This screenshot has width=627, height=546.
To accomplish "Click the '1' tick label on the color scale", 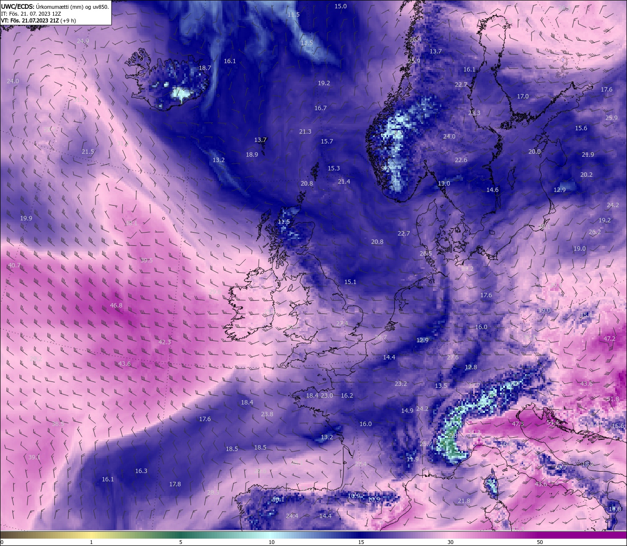I will [91, 542].
